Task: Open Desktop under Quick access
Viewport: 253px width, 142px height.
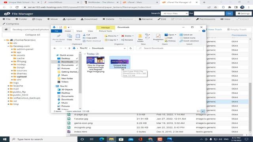Action: (x=66, y=58)
